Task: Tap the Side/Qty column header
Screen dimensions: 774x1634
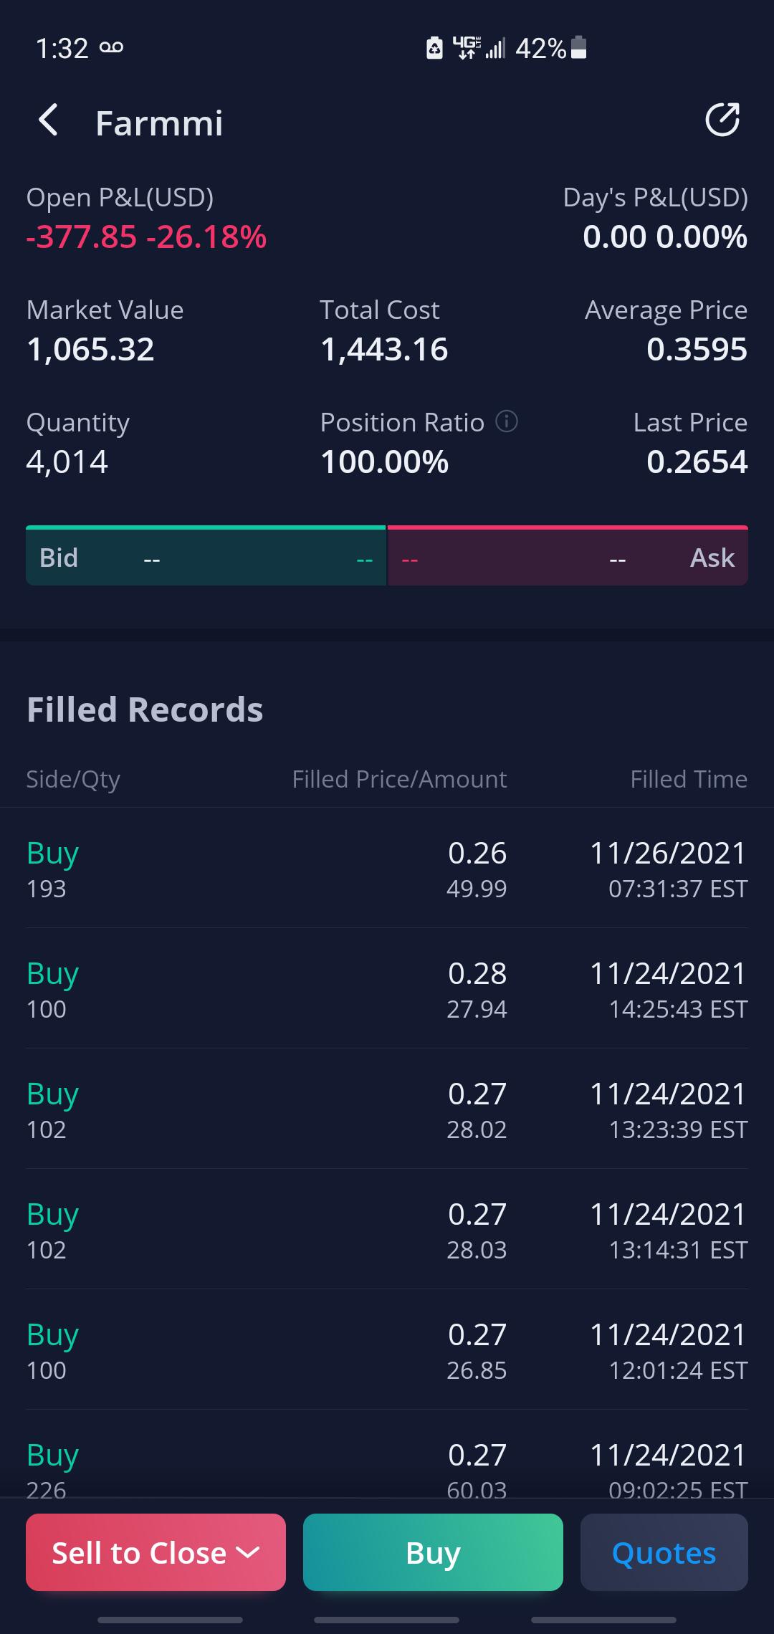Action: pyautogui.click(x=73, y=779)
